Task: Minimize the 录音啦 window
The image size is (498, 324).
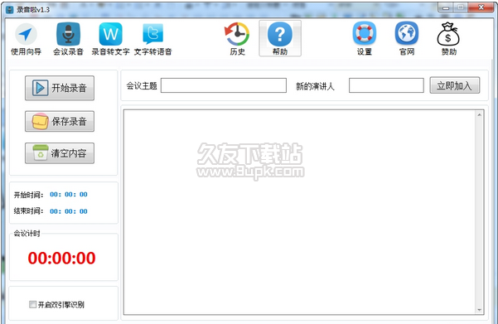Action: click(445, 7)
